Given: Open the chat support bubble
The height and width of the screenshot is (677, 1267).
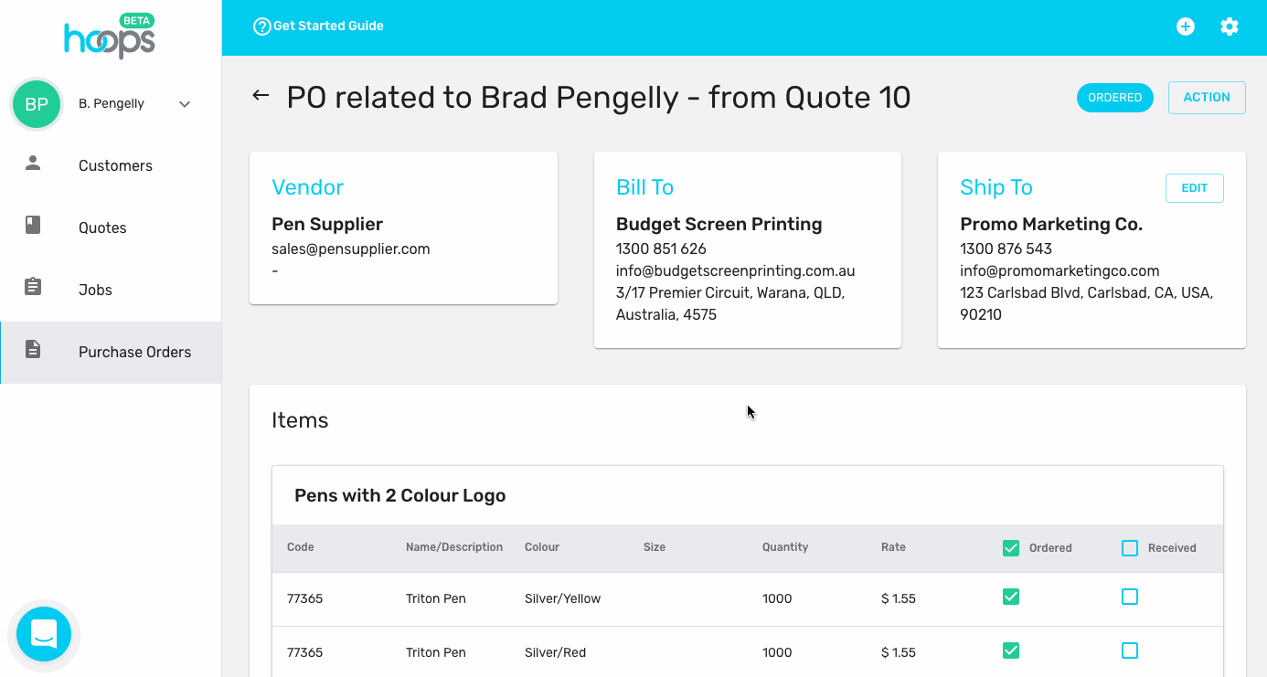Looking at the screenshot, I should [x=44, y=634].
